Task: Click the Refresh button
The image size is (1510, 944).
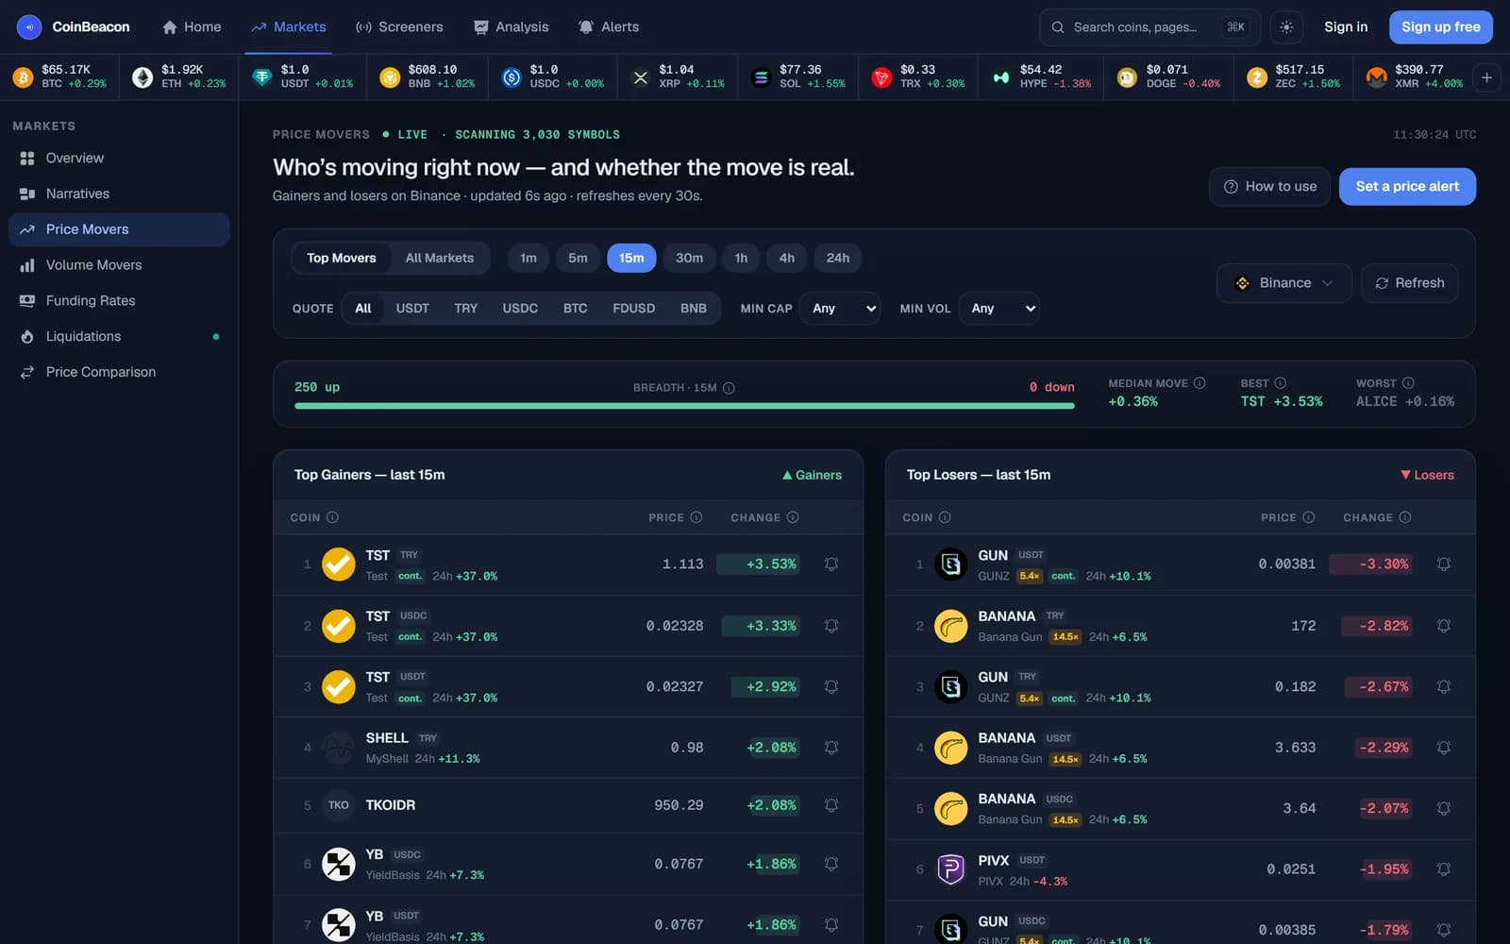Action: (x=1410, y=283)
